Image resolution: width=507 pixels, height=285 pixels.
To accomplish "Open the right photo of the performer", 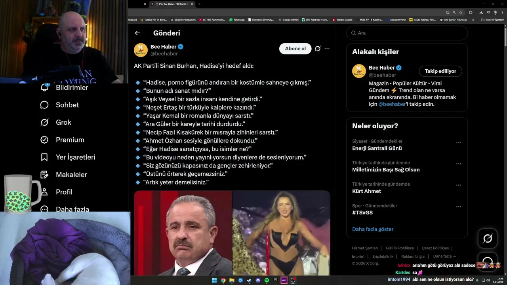I will 281,233.
